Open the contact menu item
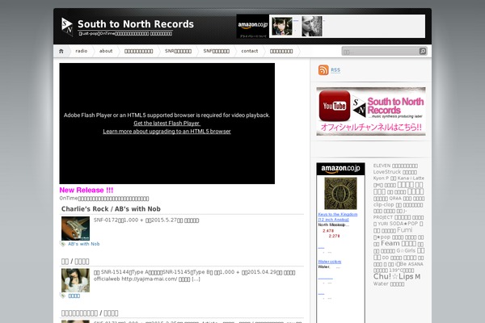485x323 pixels. [x=250, y=51]
